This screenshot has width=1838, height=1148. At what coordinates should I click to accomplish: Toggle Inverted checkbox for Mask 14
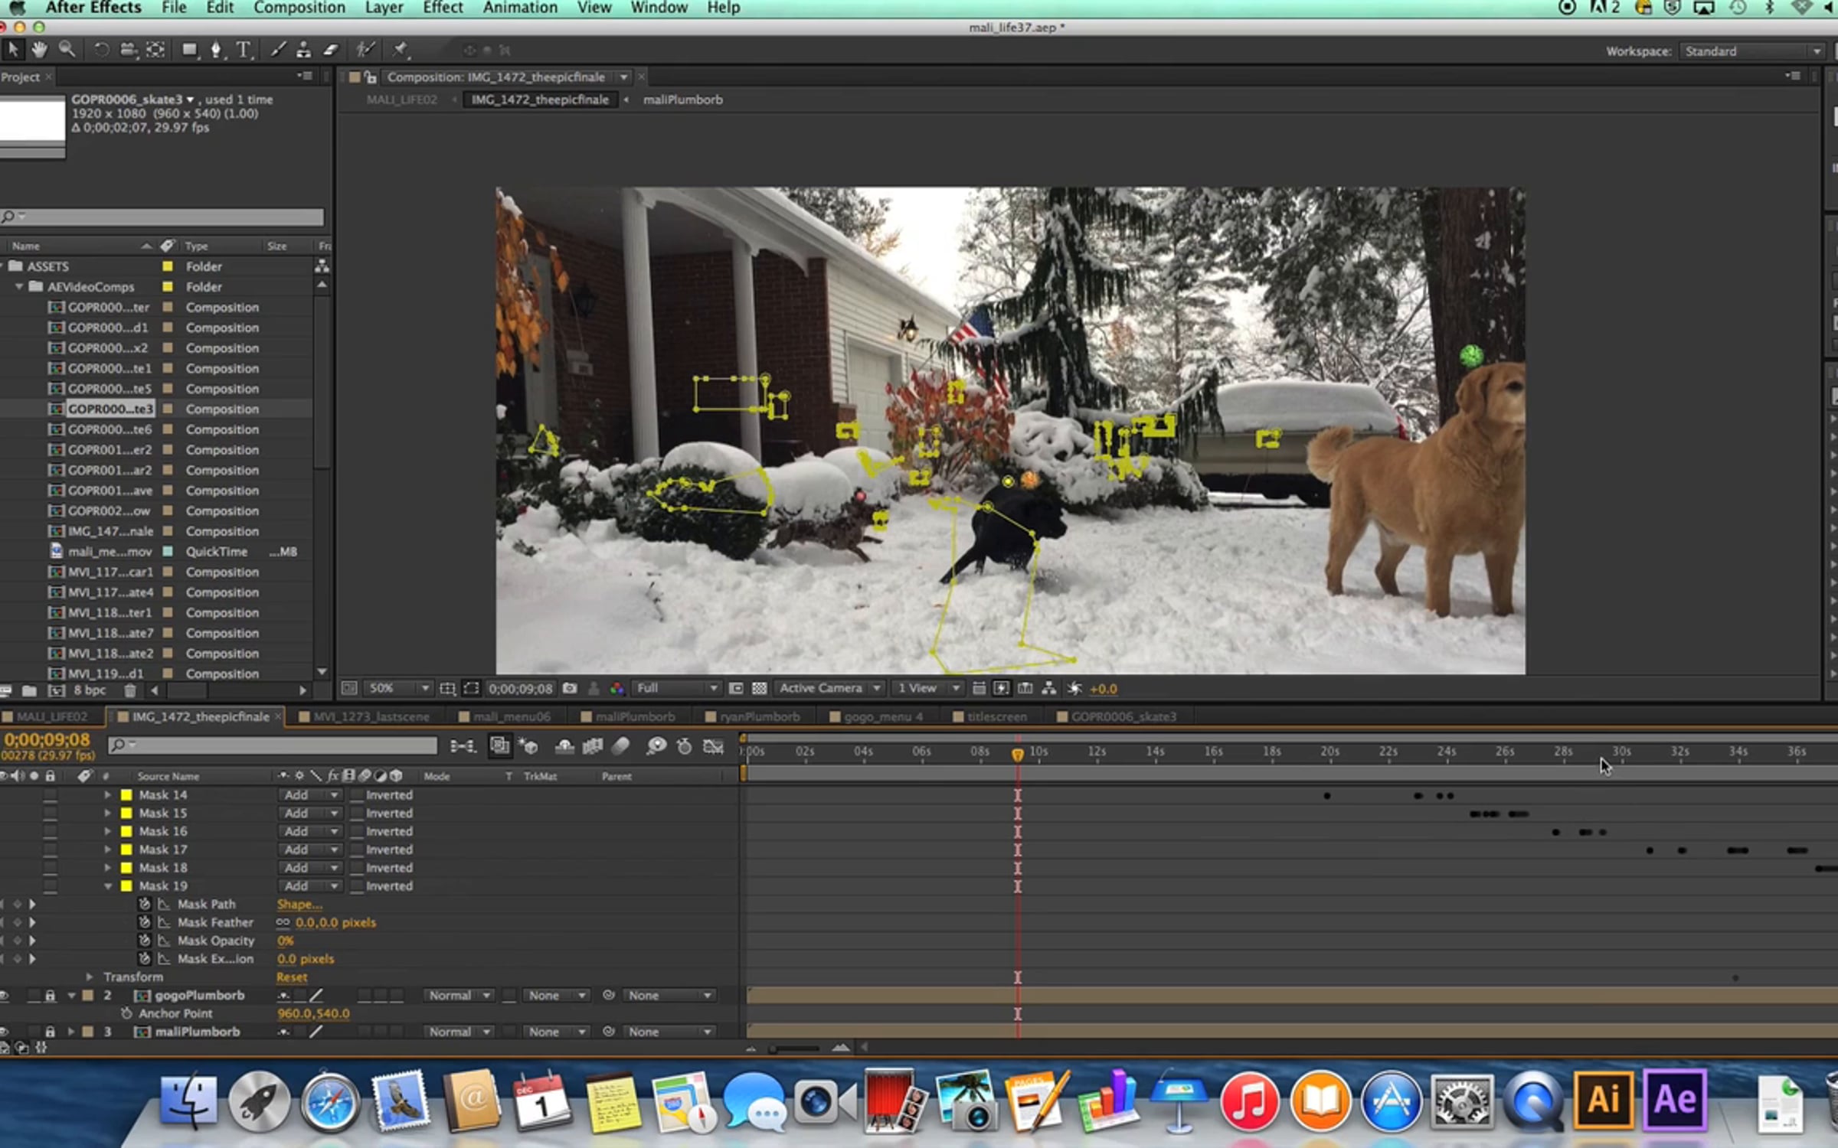(x=357, y=795)
